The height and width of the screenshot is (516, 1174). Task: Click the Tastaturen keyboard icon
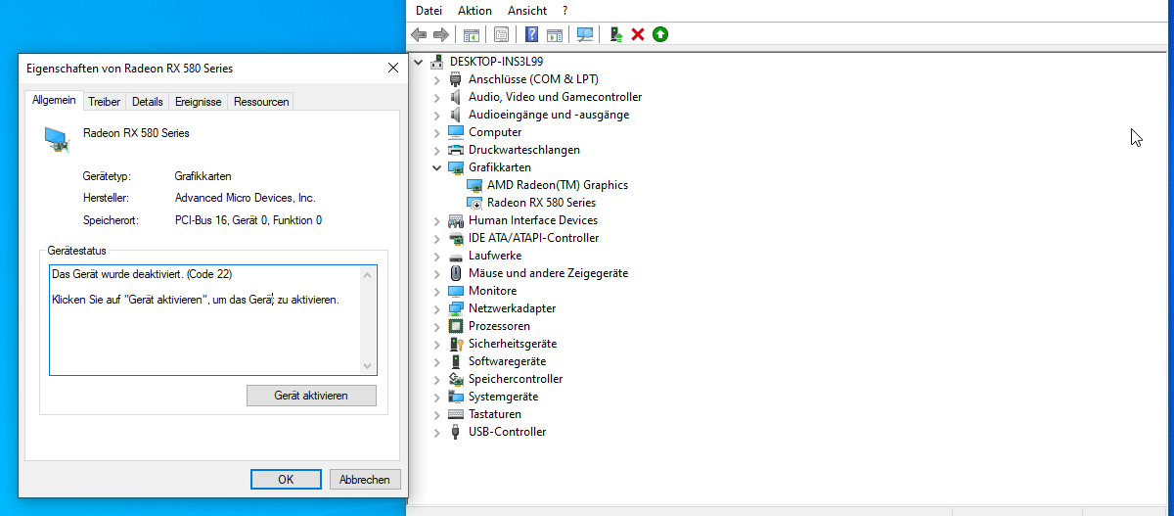(x=456, y=414)
